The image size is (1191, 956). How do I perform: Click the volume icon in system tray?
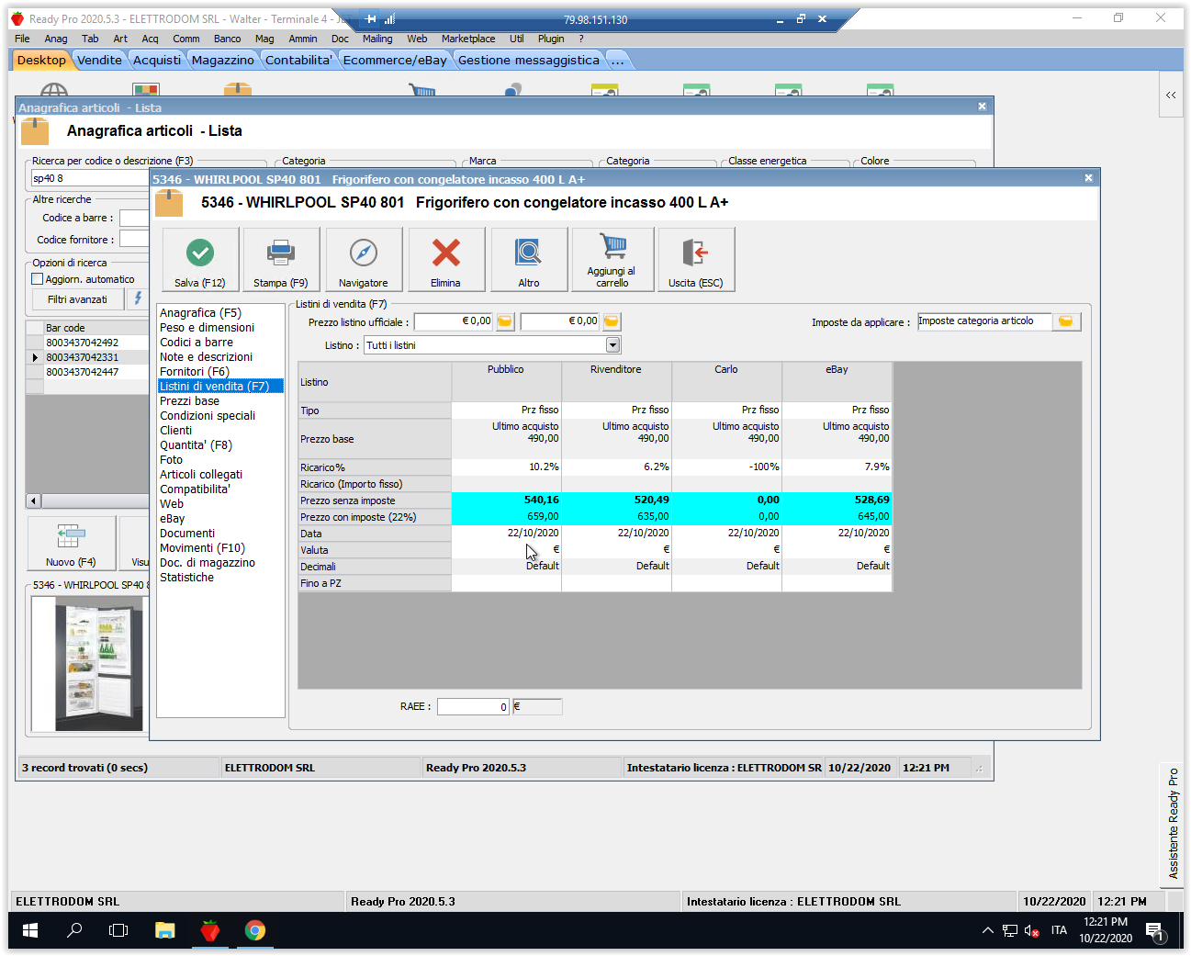coord(1032,930)
